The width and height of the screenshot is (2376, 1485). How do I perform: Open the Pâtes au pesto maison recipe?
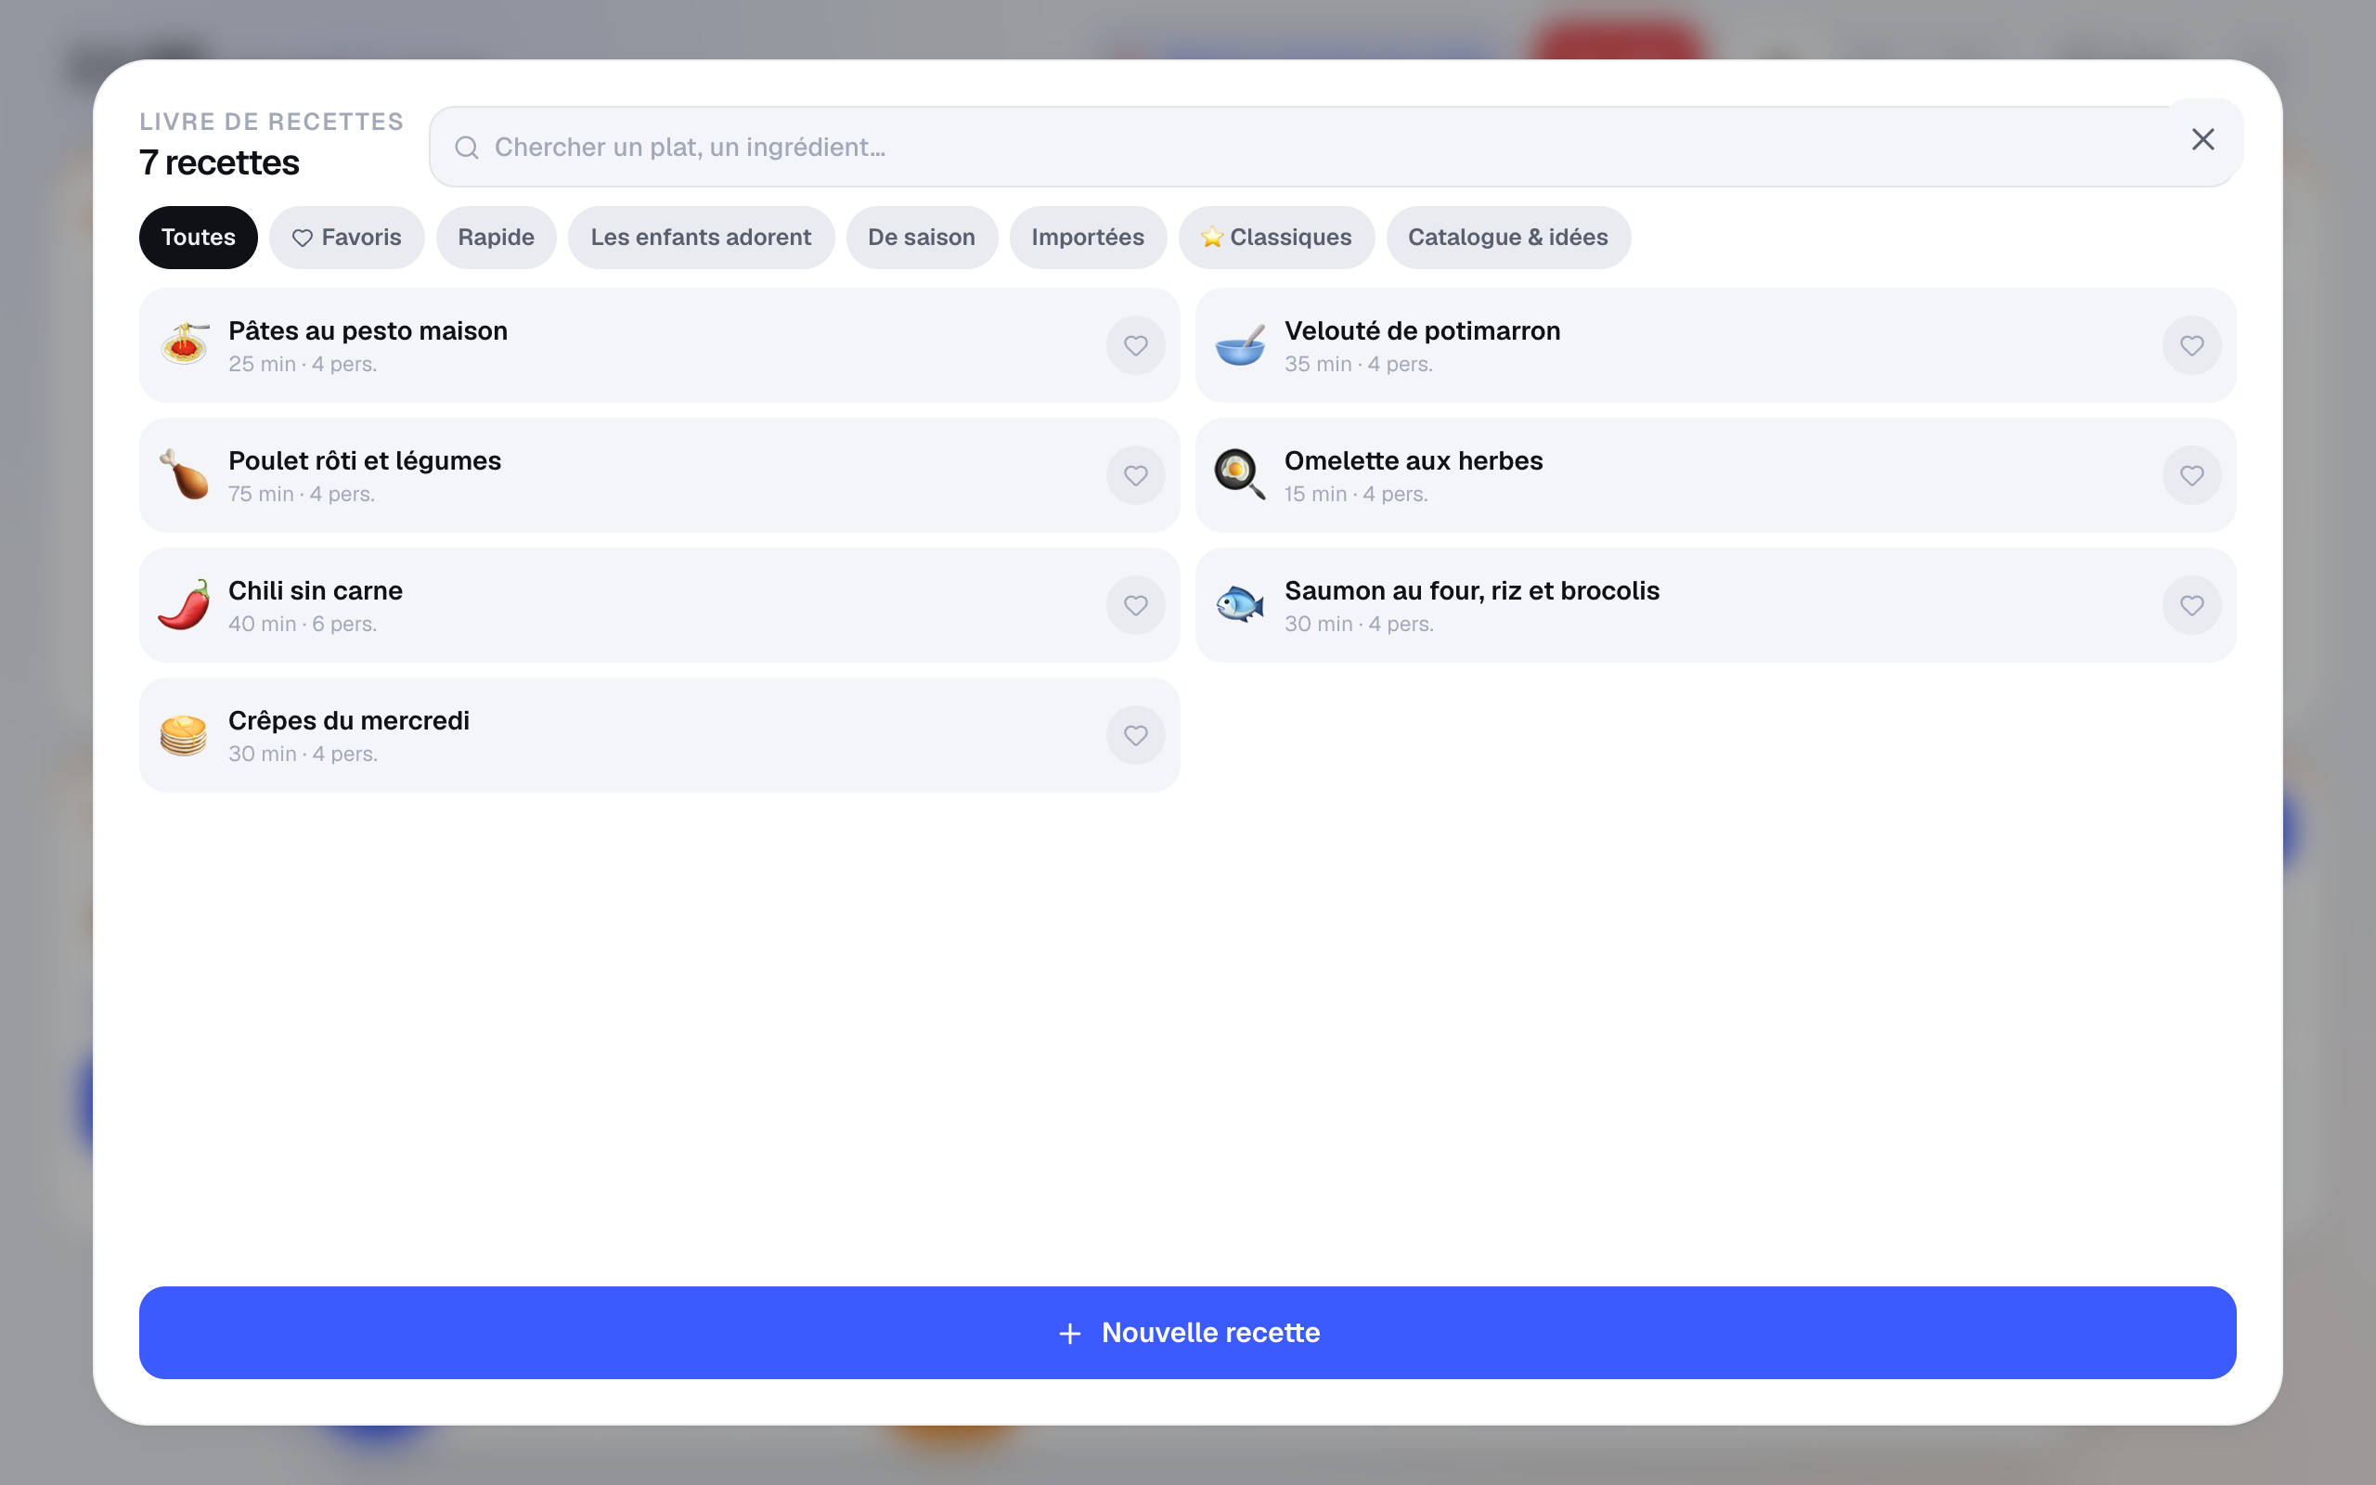(x=660, y=345)
